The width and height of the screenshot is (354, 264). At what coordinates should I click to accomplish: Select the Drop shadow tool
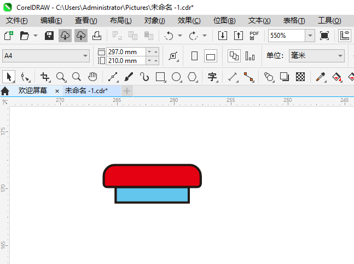tap(285, 77)
